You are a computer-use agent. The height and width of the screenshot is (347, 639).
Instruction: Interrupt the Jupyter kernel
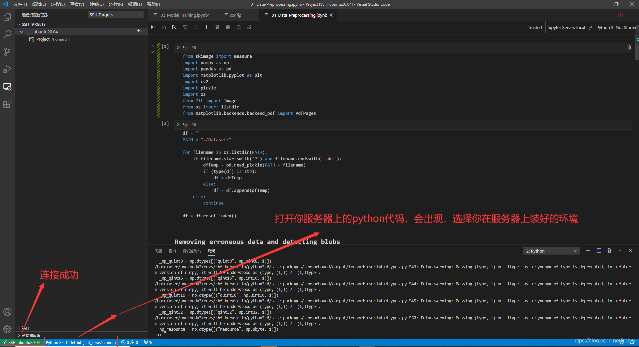coord(196,27)
